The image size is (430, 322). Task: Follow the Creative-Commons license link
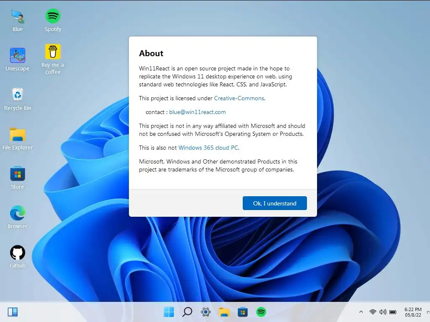[x=239, y=98]
